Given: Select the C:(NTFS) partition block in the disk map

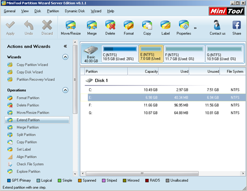Looking at the screenshot, I should point(120,54).
